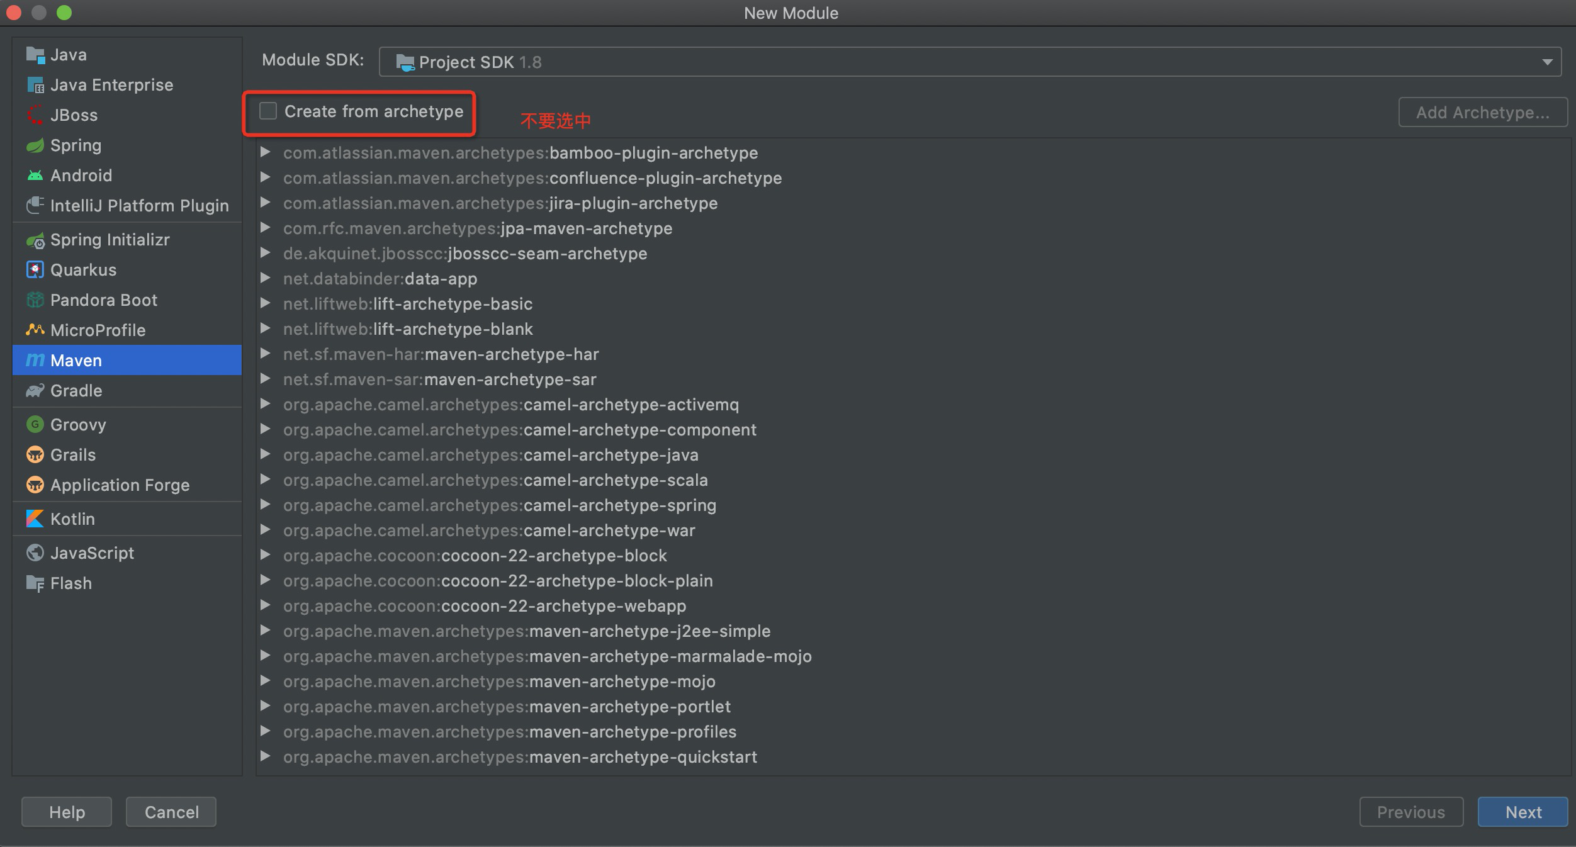Click the JBoss red dotted icon
The width and height of the screenshot is (1576, 847).
(x=35, y=115)
